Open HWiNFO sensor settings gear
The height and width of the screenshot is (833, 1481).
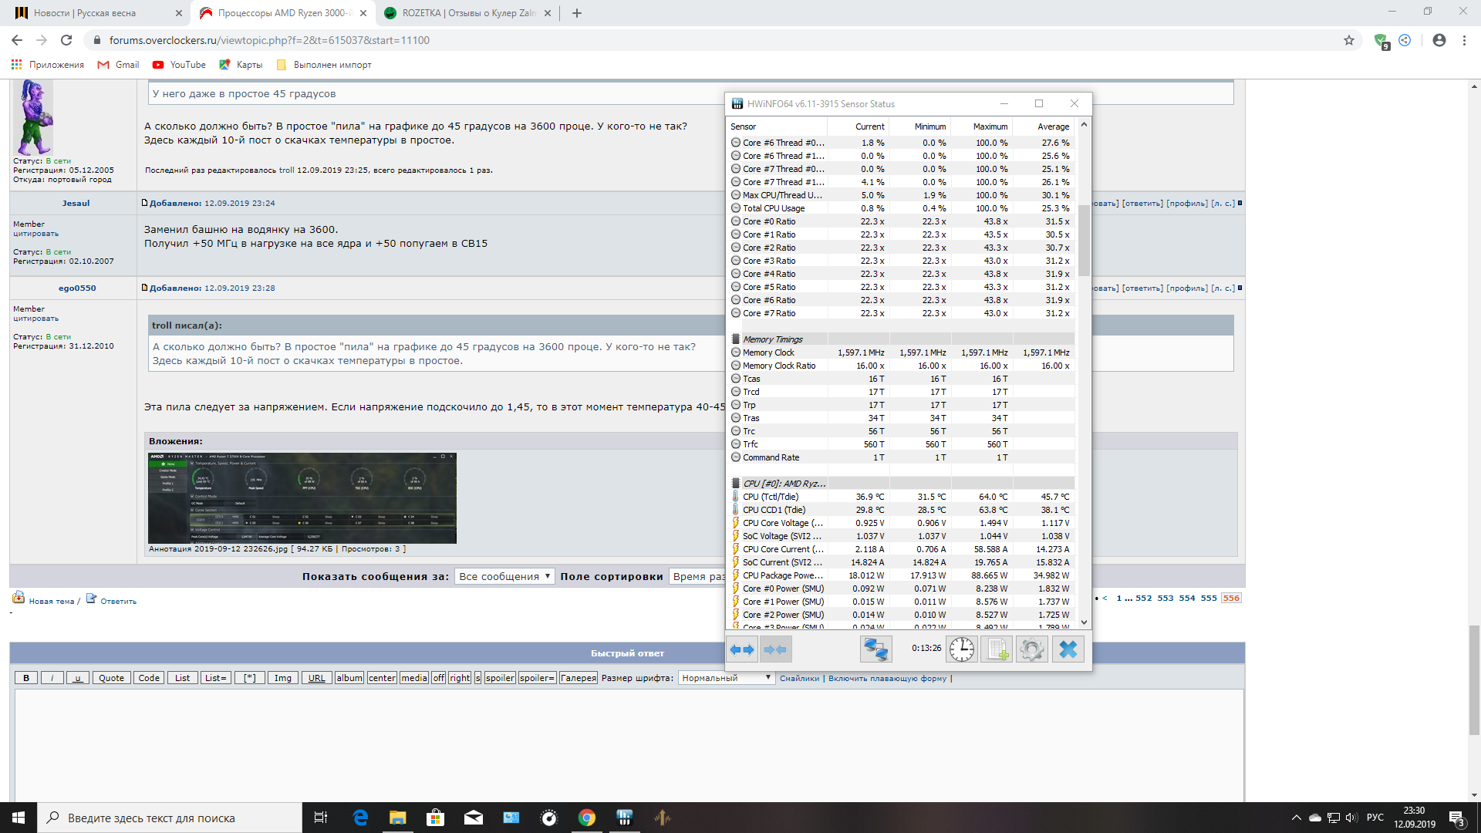tap(1032, 649)
